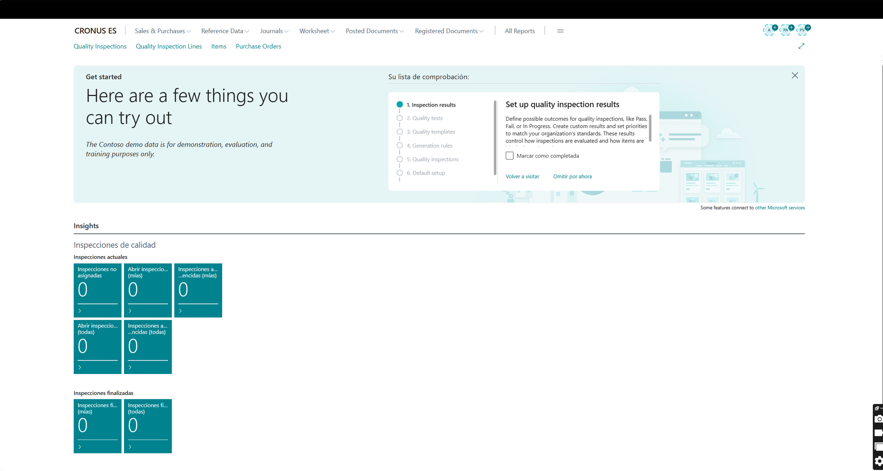Expand Posted Documents dropdown

click(374, 31)
